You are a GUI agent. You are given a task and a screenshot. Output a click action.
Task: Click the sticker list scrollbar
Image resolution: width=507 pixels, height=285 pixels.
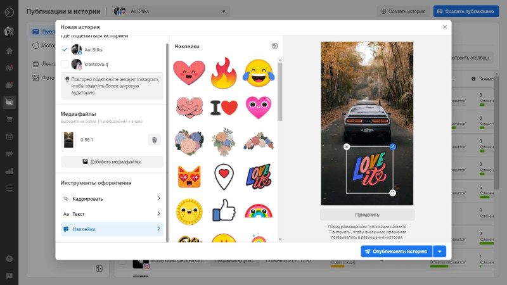click(280, 92)
